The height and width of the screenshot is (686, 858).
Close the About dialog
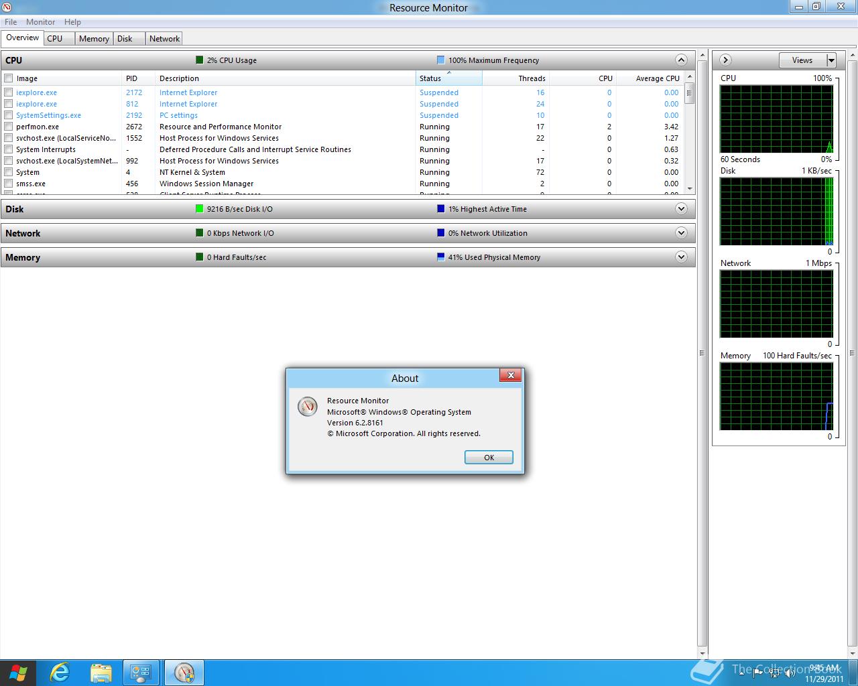pyautogui.click(x=511, y=375)
